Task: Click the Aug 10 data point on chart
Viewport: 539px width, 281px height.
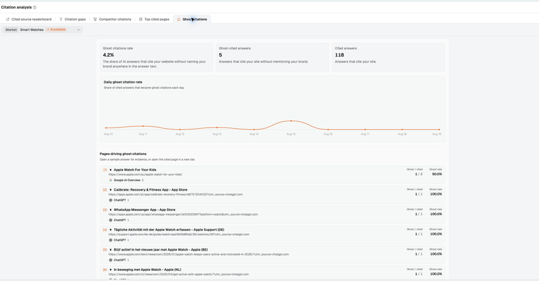Action: click(x=106, y=128)
